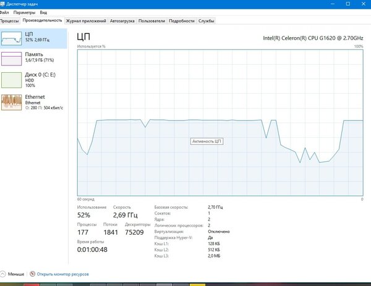The image size is (371, 286).
Task: Click the Кэш L2 512 КБ value
Action: click(x=214, y=250)
